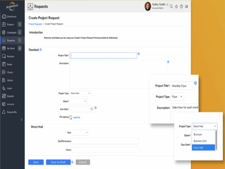Go to My Work in the sidebar menu
The width and height of the screenshot is (225, 169).
[x=11, y=48]
